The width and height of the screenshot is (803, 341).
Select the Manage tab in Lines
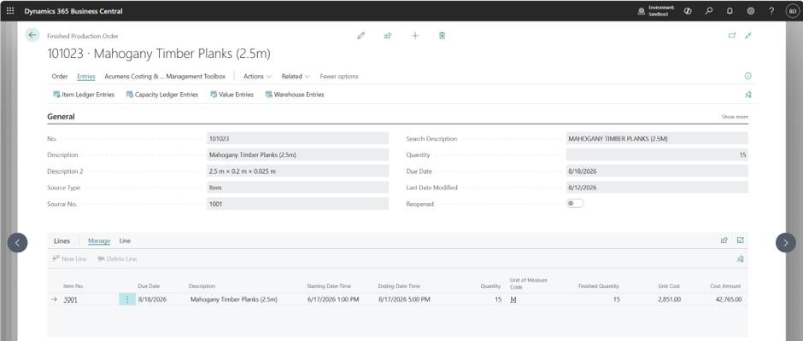pos(99,240)
